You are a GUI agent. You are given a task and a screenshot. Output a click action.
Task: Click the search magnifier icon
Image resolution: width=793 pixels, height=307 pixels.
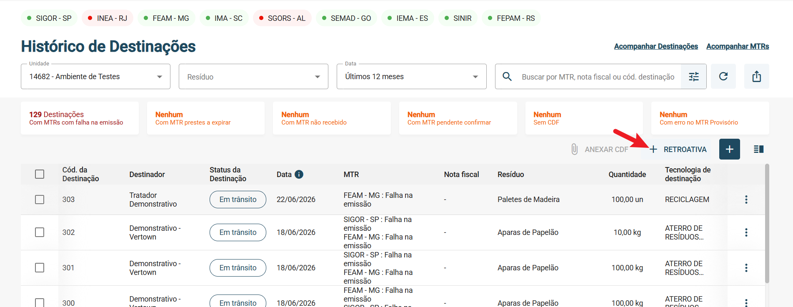click(507, 77)
